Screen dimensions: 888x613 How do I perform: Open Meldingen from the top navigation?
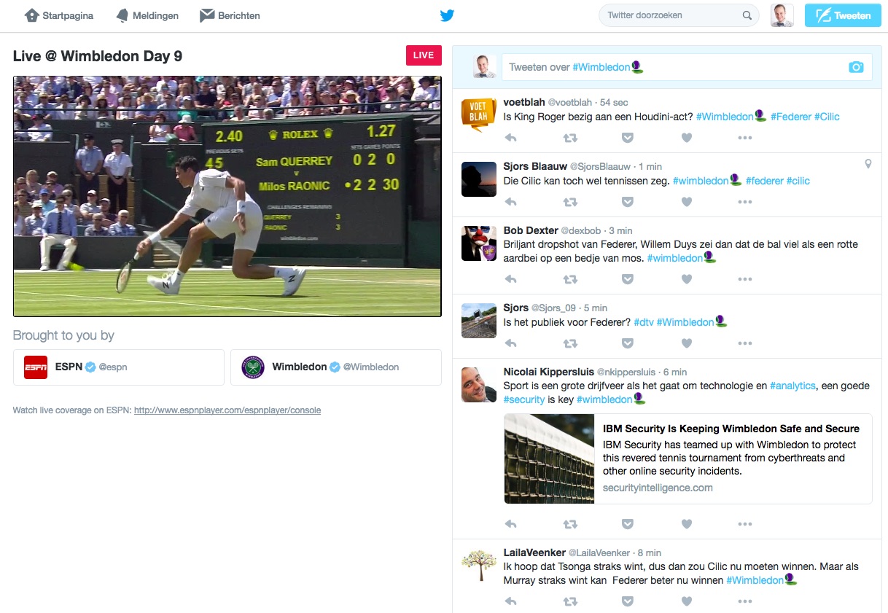[147, 15]
